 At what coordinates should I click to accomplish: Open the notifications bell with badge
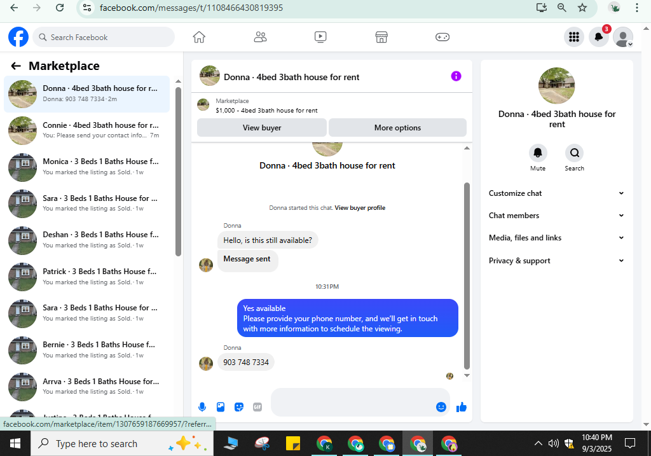[599, 37]
